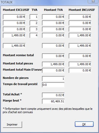The image size is (99, 133).
Task: Click Montant TVA field in row 1
Action: pyautogui.click(x=53, y=17)
